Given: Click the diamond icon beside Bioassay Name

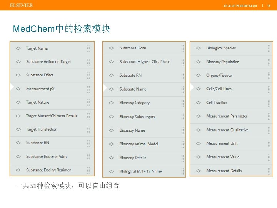Looking at the screenshot, I should [111, 130].
